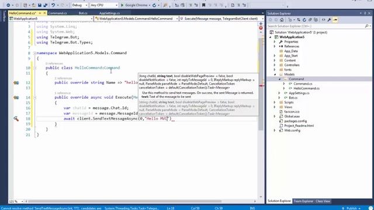This screenshot has width=374, height=210.
Task: Click the override marker icon on line 14
Action: [16, 97]
